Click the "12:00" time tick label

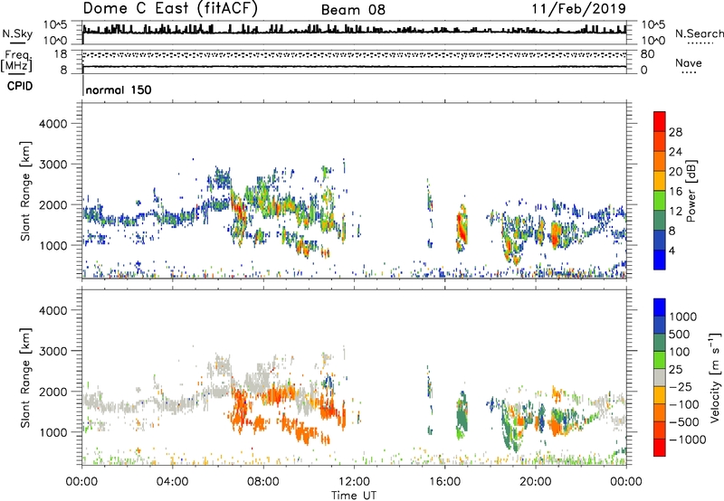pos(354,482)
